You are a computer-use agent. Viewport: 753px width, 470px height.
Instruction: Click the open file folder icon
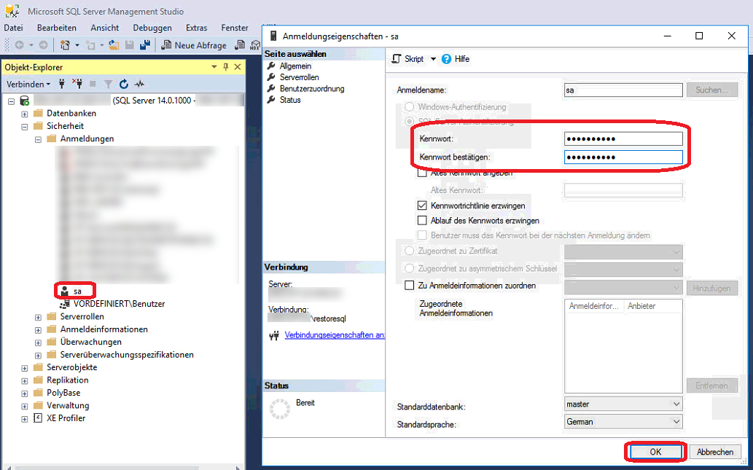(114, 45)
